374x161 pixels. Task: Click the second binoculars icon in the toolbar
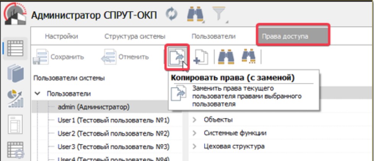(x=248, y=57)
